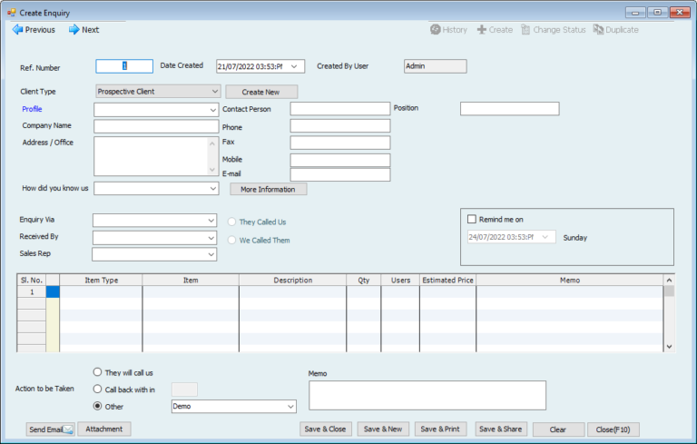
Task: Select They Called Us radio button
Action: tap(231, 222)
